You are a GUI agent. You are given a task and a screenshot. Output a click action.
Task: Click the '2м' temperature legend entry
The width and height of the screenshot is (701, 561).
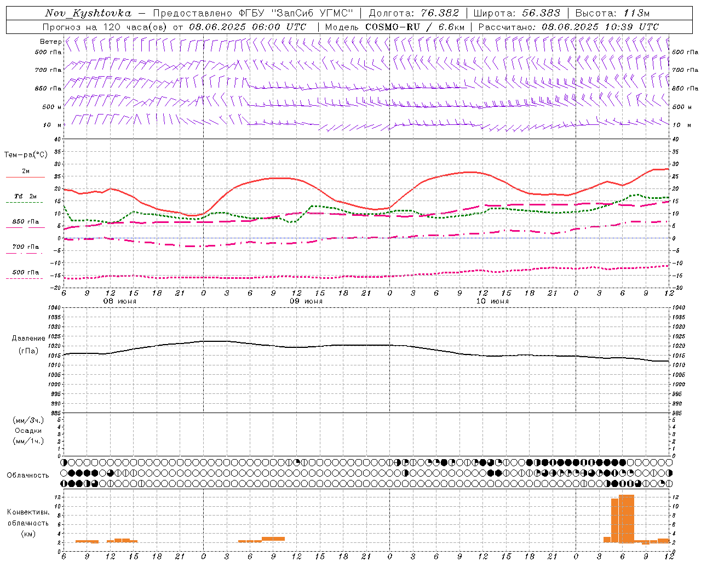pos(26,171)
